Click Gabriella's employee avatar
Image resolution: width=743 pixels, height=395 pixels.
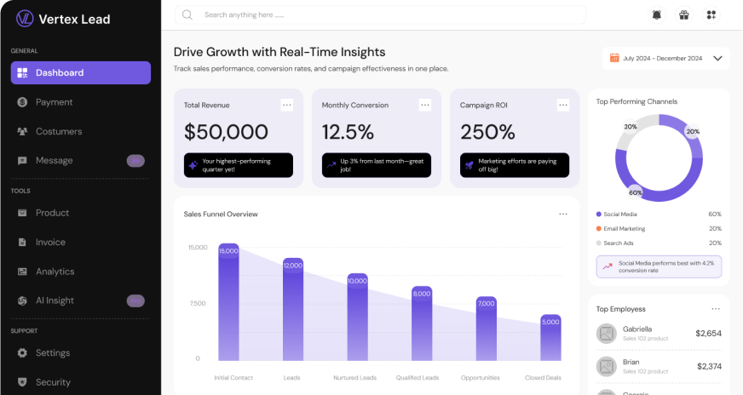tap(606, 334)
